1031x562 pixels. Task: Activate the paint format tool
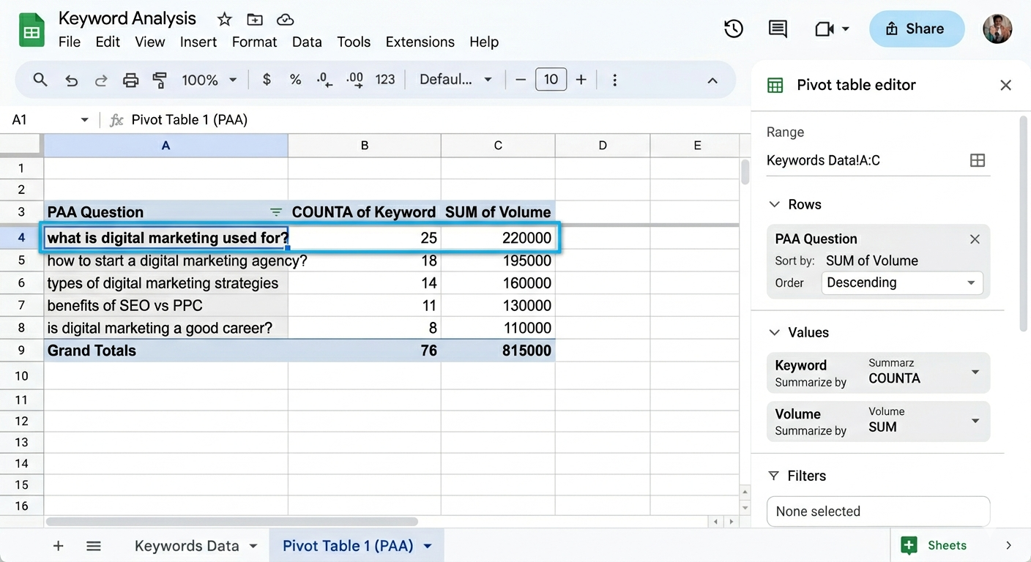coord(160,80)
